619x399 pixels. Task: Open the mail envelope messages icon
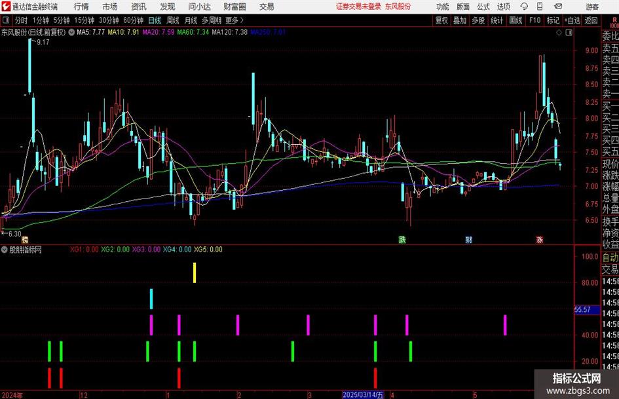point(558,7)
